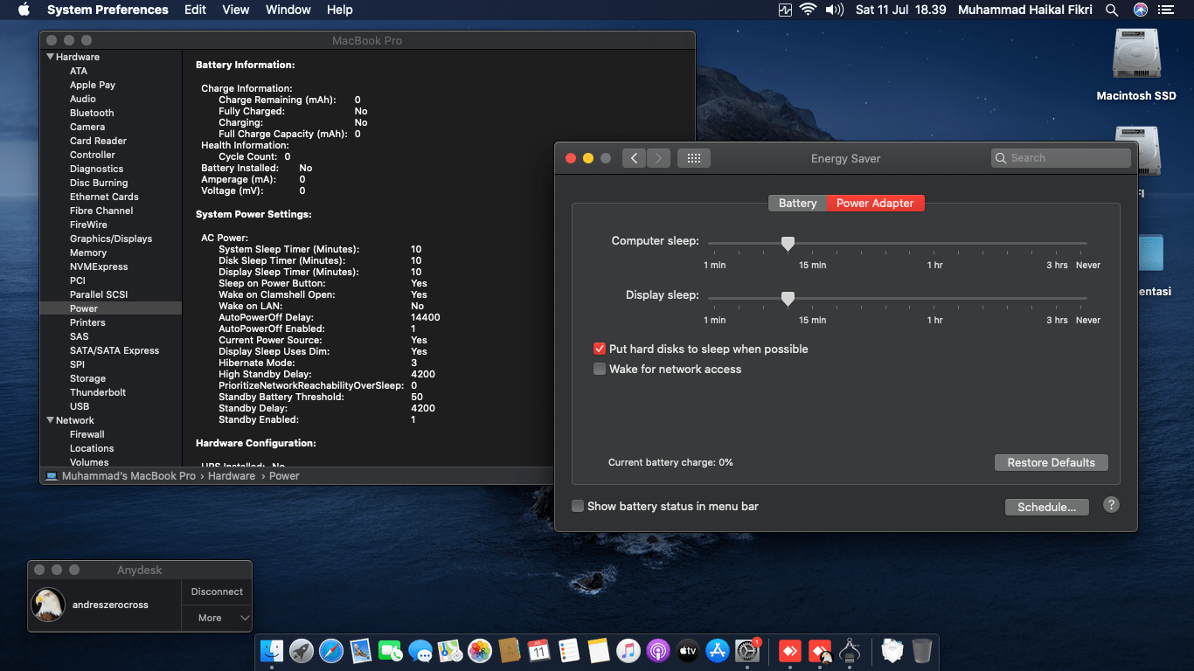The image size is (1194, 671).
Task: Open Notes from the dock
Action: pos(599,651)
